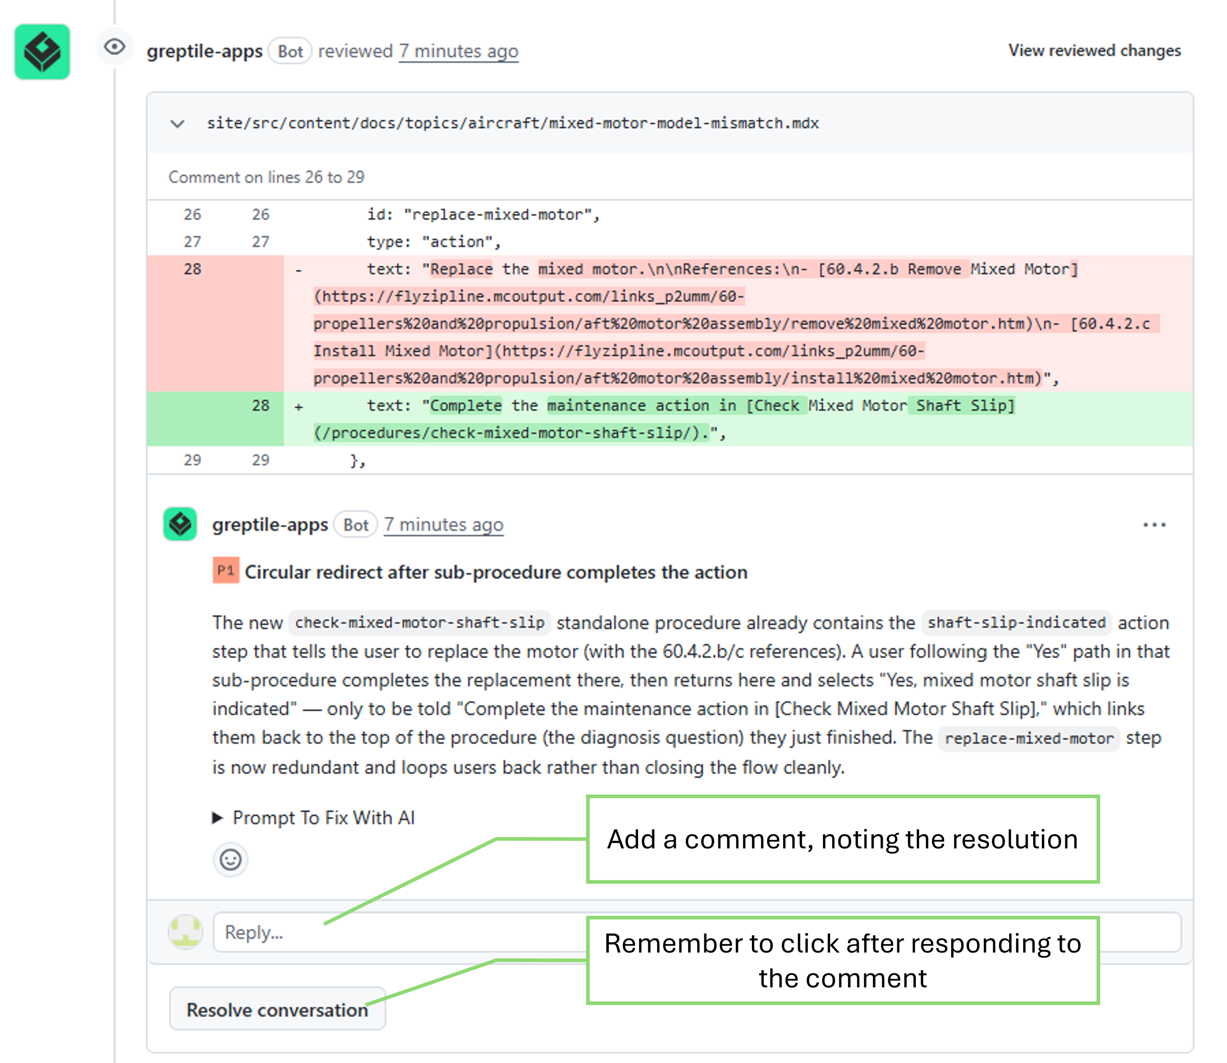Click added line number 28

point(260,406)
